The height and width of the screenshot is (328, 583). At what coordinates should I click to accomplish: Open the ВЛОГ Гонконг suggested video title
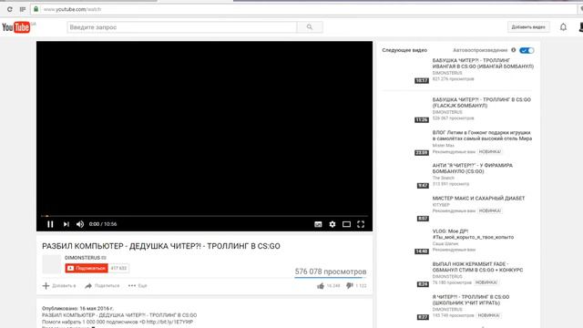482,136
